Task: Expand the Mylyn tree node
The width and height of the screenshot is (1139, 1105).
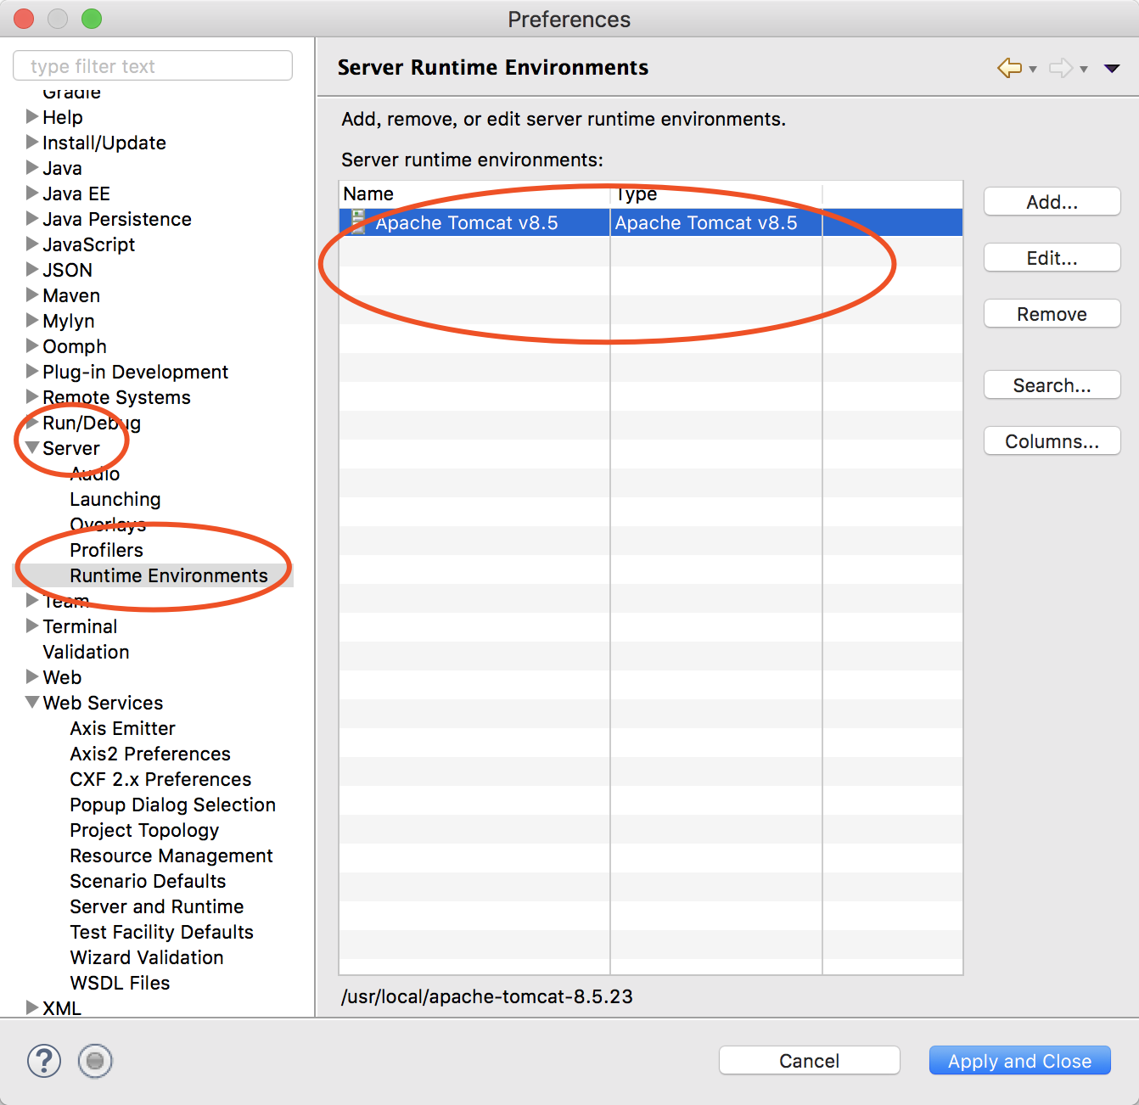Action: pos(32,320)
